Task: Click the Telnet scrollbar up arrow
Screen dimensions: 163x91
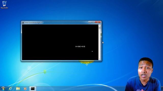Action: click(x=100, y=26)
